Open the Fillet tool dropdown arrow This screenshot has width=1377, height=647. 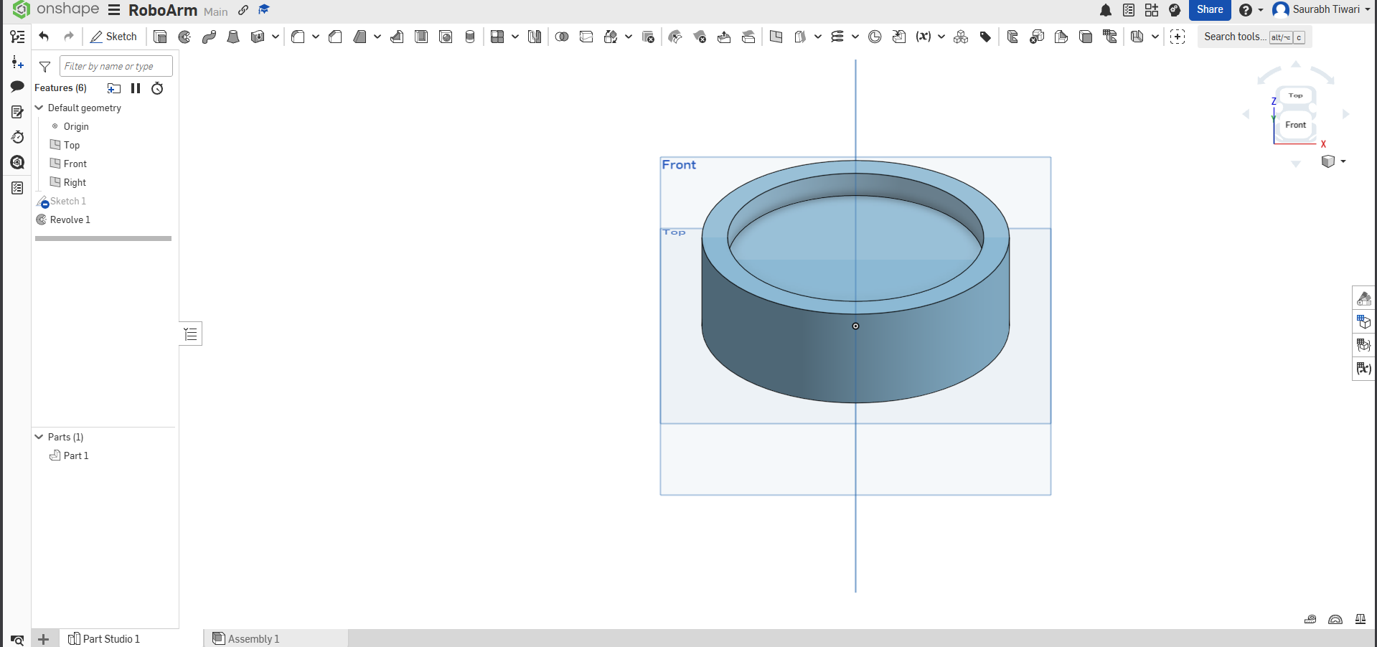coord(316,37)
